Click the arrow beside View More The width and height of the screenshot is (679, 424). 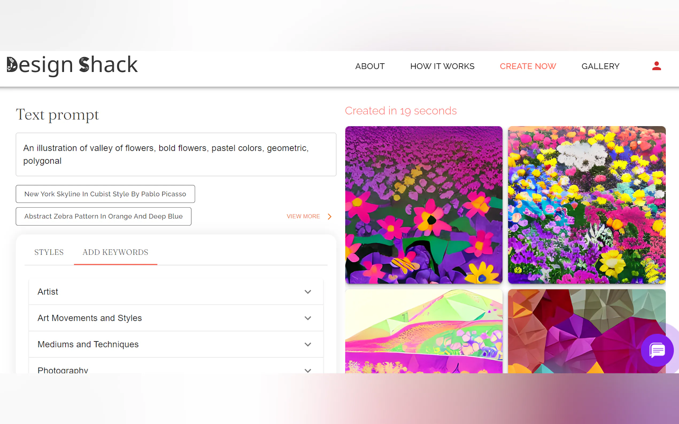330,217
